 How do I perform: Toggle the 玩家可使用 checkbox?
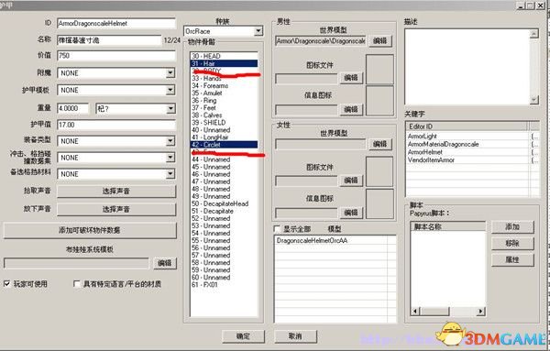coord(7,284)
